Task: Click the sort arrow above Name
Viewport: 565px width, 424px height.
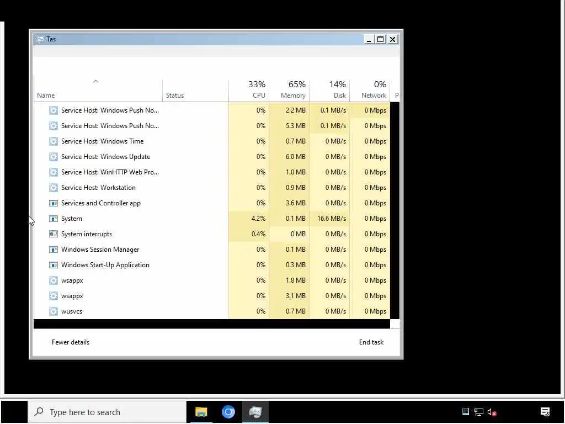Action: pyautogui.click(x=95, y=82)
